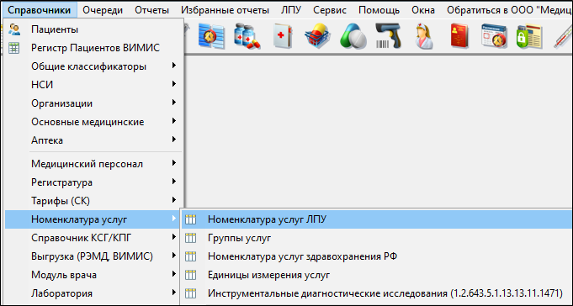Expand the НСИ submenu arrow
Screen dimensions: 573x306
click(x=174, y=84)
